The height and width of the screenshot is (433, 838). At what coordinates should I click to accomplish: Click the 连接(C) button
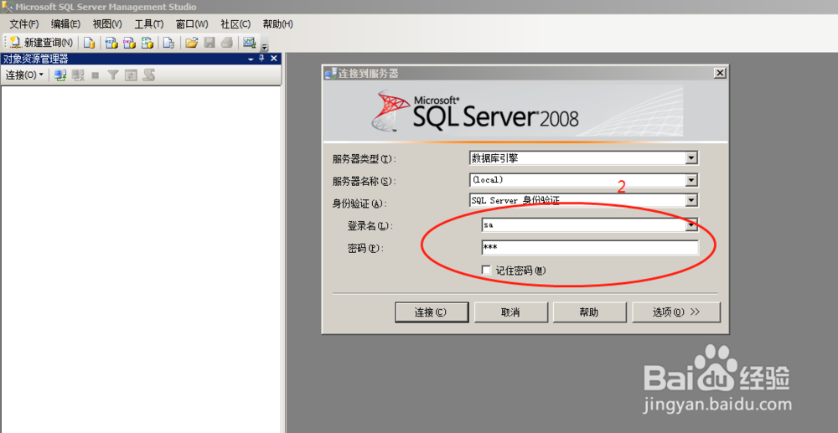tap(432, 312)
